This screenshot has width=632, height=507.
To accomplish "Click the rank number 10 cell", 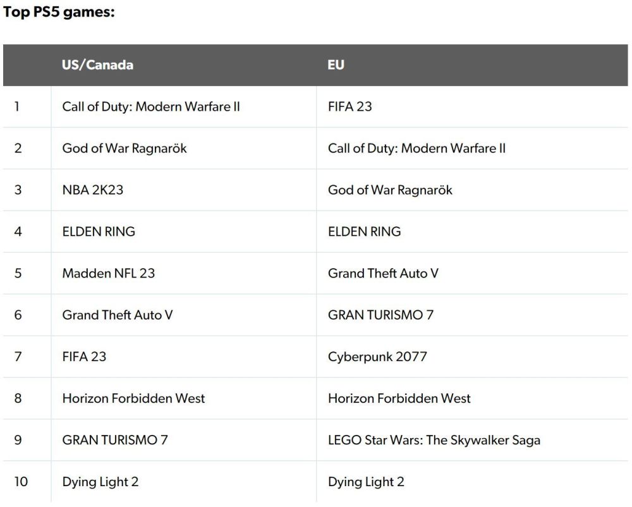I will (21, 482).
